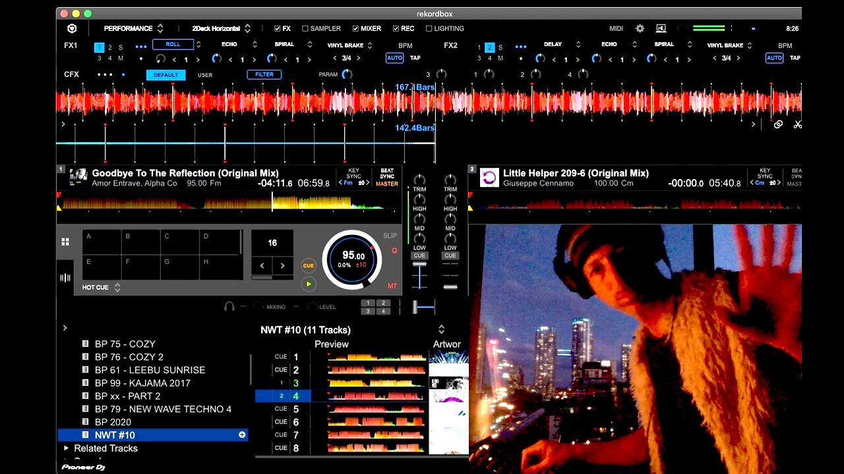The height and width of the screenshot is (474, 844).
Task: Increase FX1 VINYL BRAKE 3/4 beat arrow
Action: tap(360, 59)
